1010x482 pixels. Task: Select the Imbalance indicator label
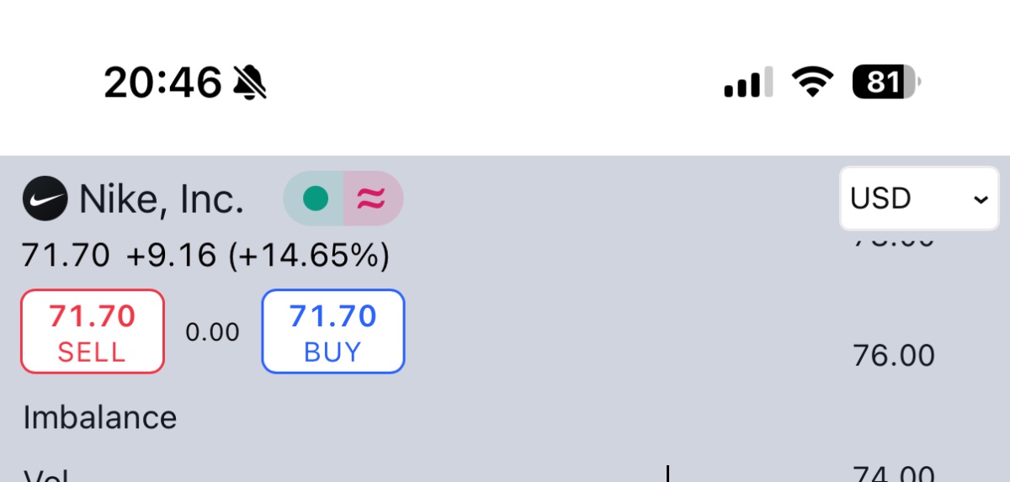100,417
